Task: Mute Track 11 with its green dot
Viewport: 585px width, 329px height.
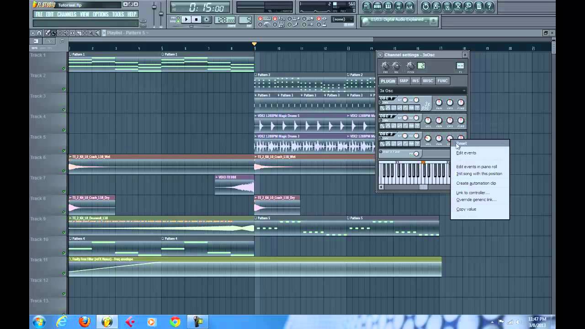Action: 64,273
